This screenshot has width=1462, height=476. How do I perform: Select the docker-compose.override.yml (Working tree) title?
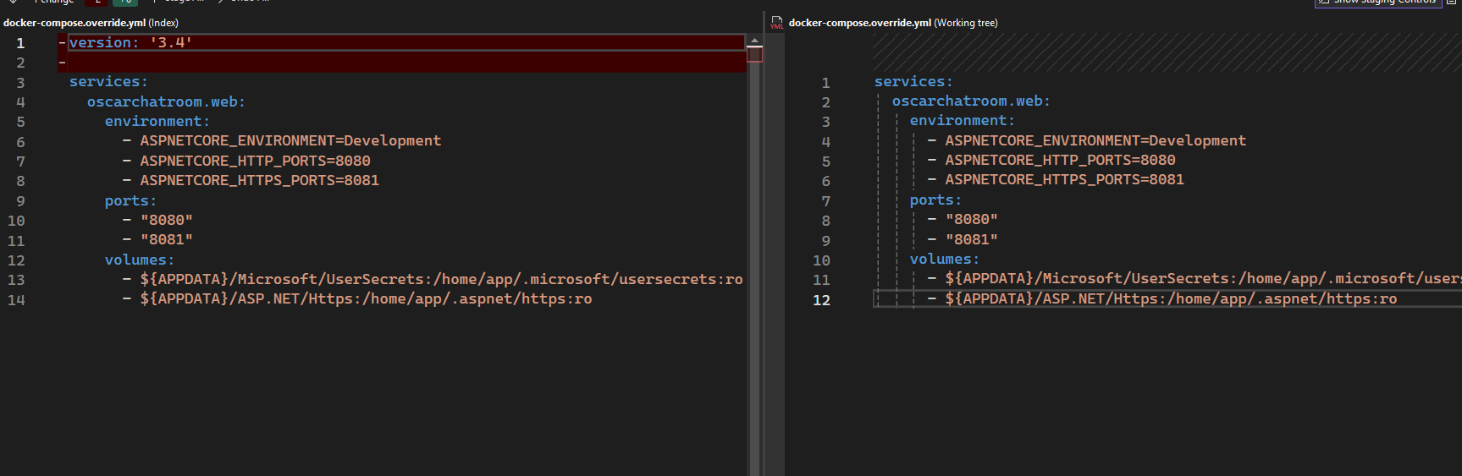tap(892, 23)
